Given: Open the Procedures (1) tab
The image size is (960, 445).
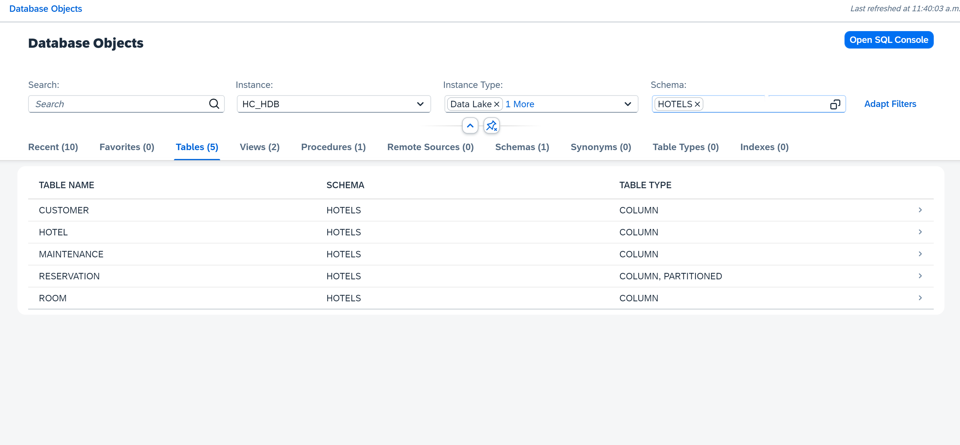Looking at the screenshot, I should (x=333, y=147).
